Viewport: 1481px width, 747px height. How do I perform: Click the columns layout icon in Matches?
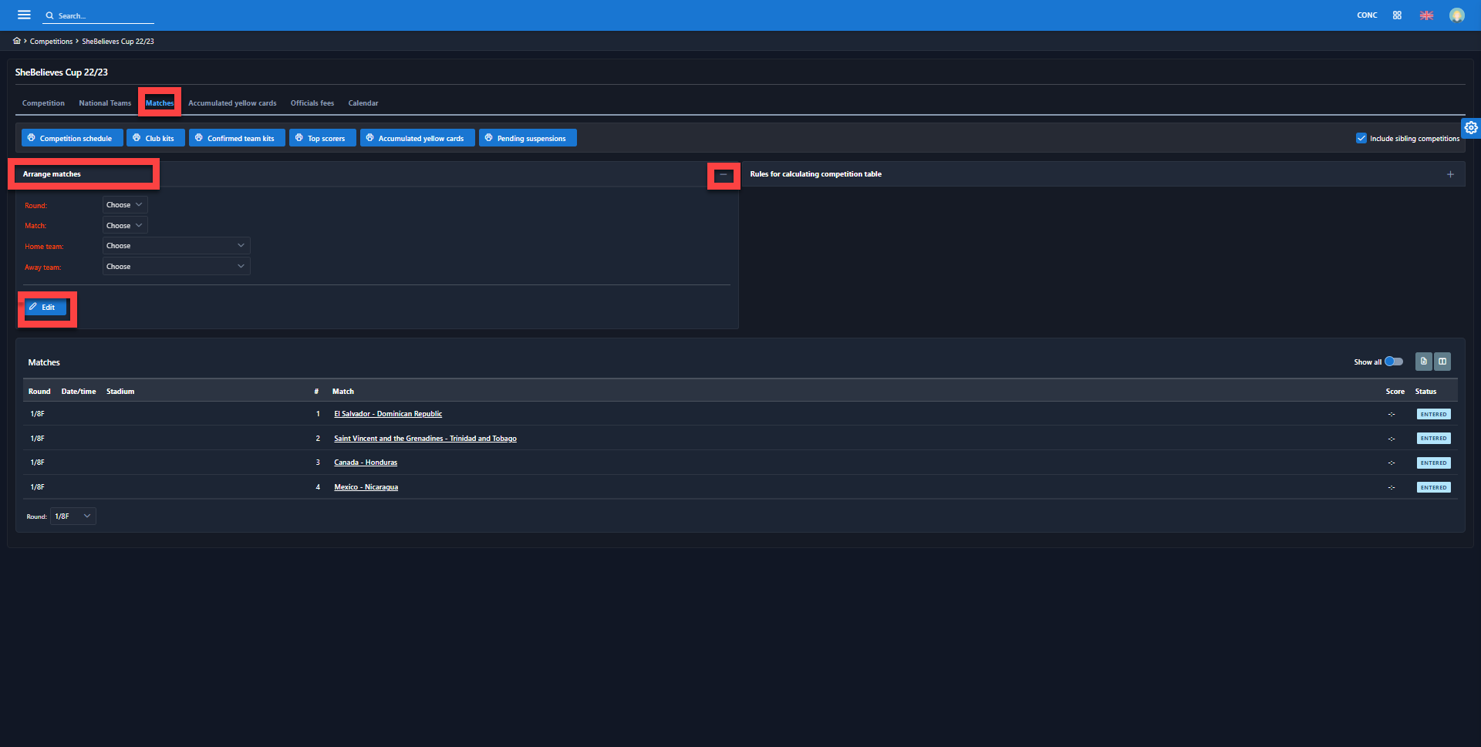click(x=1442, y=362)
